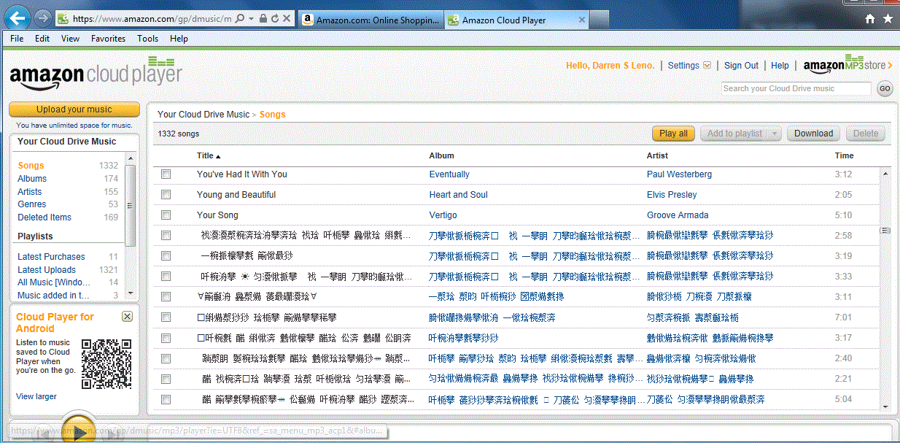Stop loading with the X icon in address bar

point(287,18)
